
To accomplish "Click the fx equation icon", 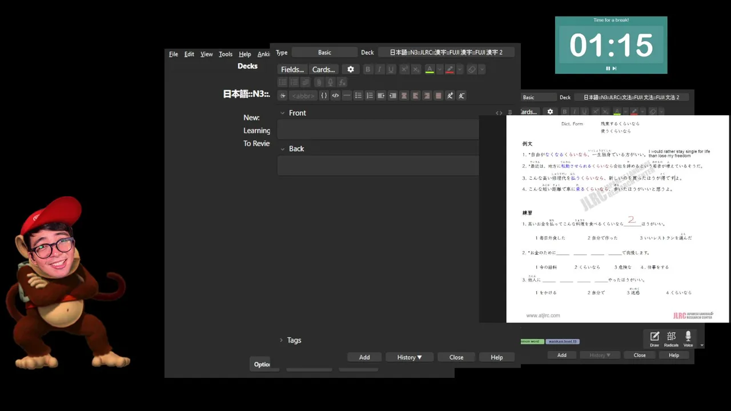I will pyautogui.click(x=342, y=82).
